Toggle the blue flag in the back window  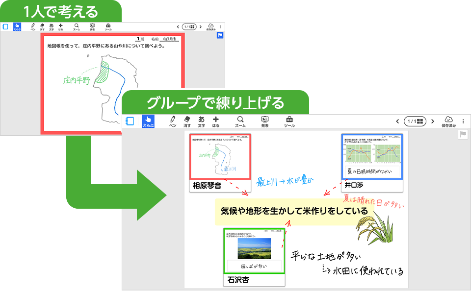point(220,35)
